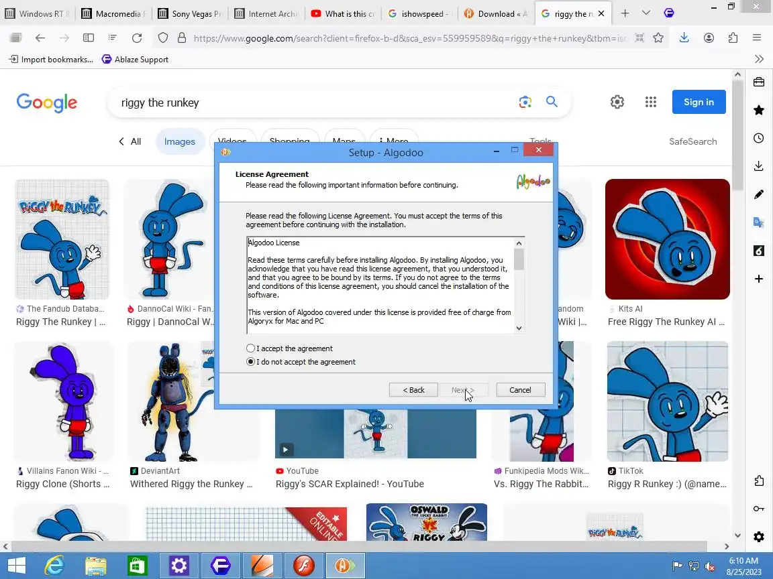Switch to the Internet Archive tab
This screenshot has height=579, width=773.
tap(266, 14)
